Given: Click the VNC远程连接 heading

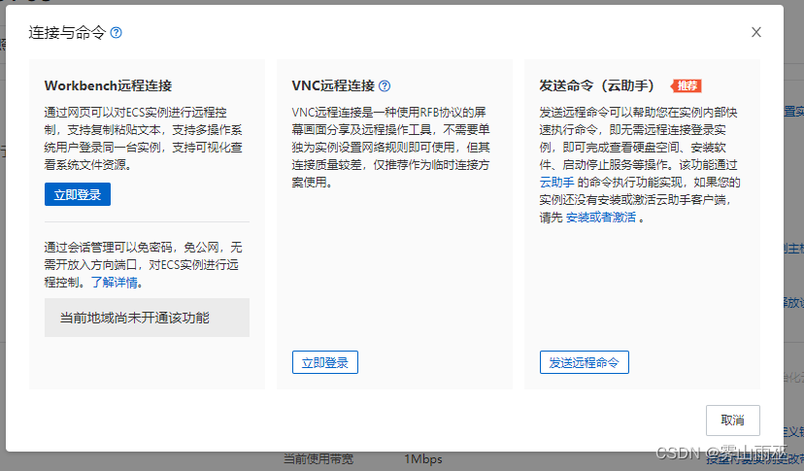Looking at the screenshot, I should (x=333, y=85).
